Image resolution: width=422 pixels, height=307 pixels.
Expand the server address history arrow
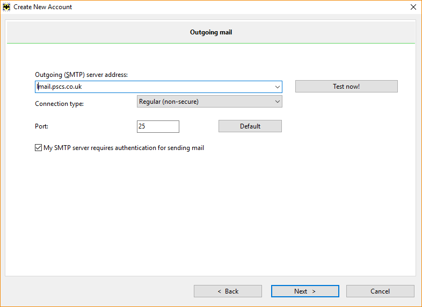click(278, 87)
